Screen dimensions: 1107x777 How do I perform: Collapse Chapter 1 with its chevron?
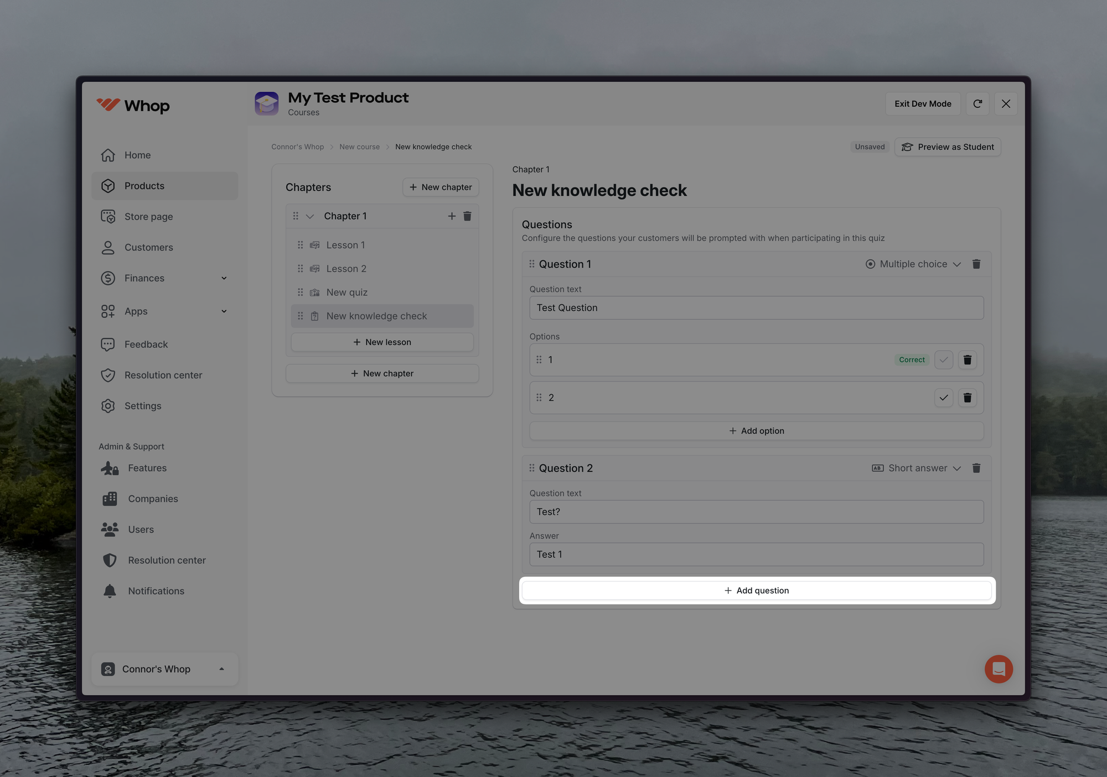point(310,216)
